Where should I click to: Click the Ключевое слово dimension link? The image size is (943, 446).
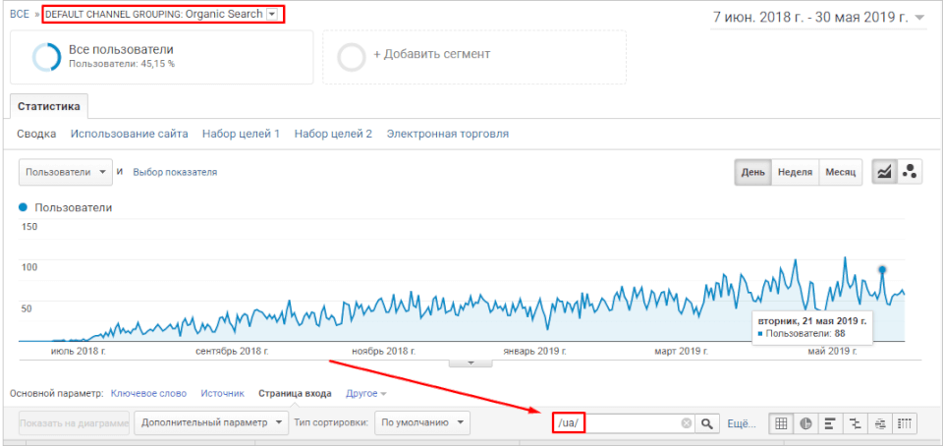[x=148, y=394]
